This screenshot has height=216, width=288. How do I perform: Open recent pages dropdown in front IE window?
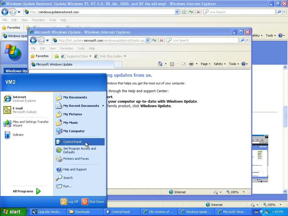[x=47, y=40]
